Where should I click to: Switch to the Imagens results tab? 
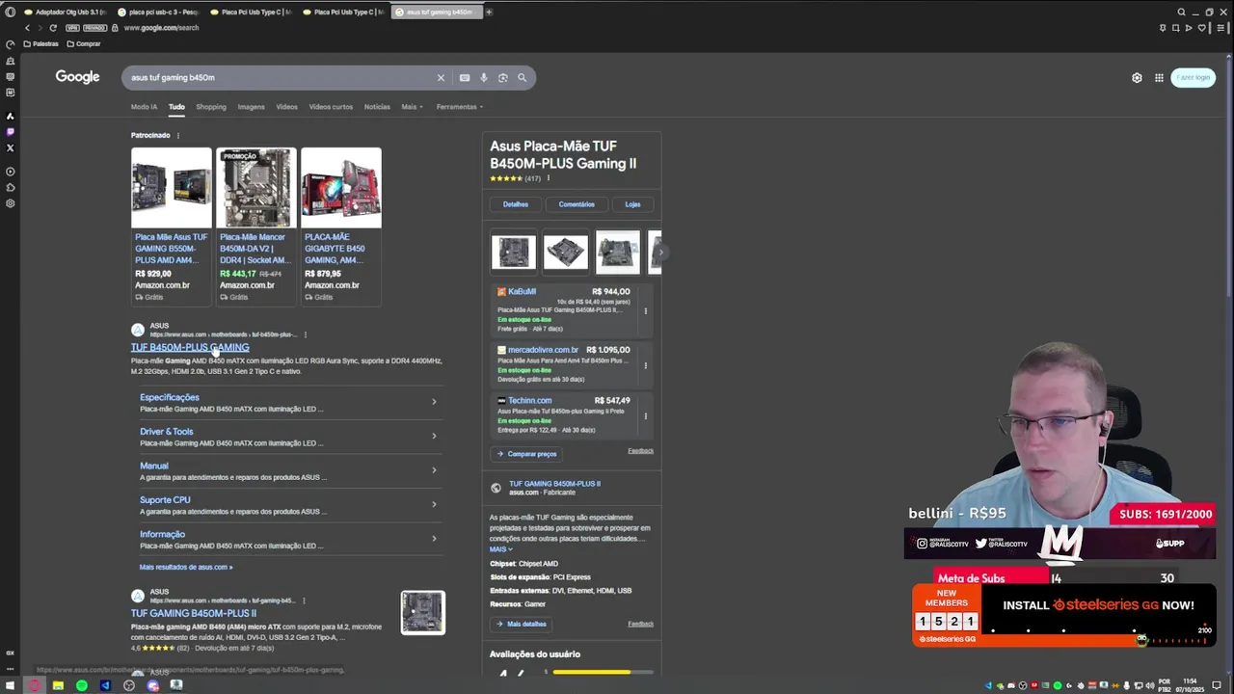point(251,107)
